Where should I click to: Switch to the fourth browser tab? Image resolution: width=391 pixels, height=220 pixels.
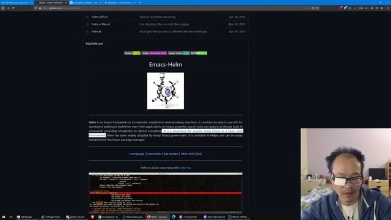119,2
